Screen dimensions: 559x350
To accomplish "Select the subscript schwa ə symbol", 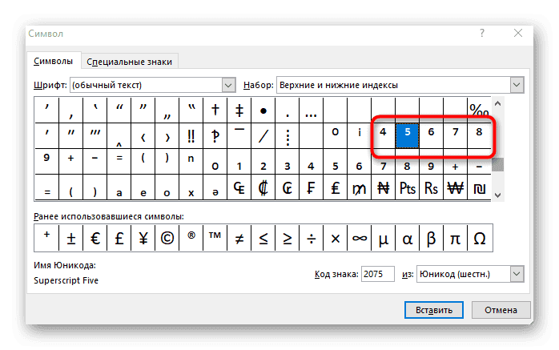I will click(215, 187).
